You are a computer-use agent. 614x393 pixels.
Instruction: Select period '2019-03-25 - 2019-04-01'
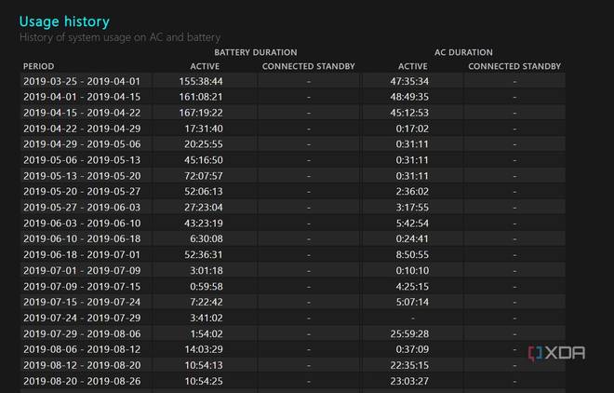click(x=82, y=81)
